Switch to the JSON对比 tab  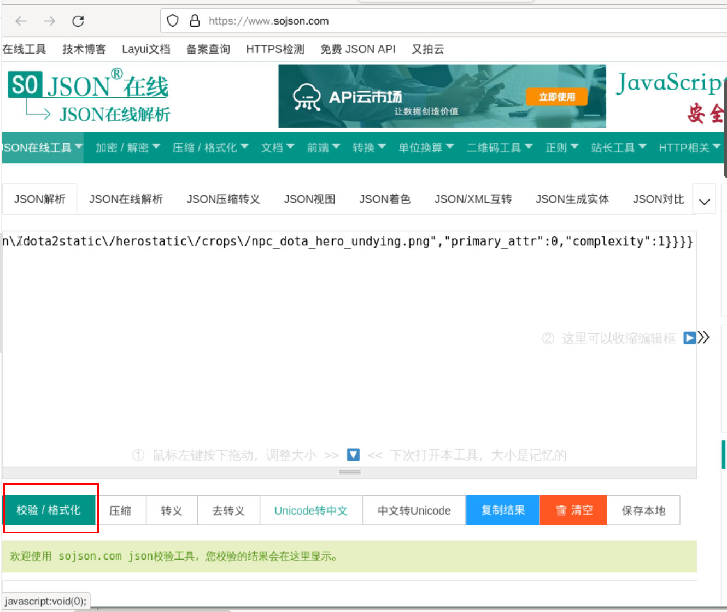(659, 199)
